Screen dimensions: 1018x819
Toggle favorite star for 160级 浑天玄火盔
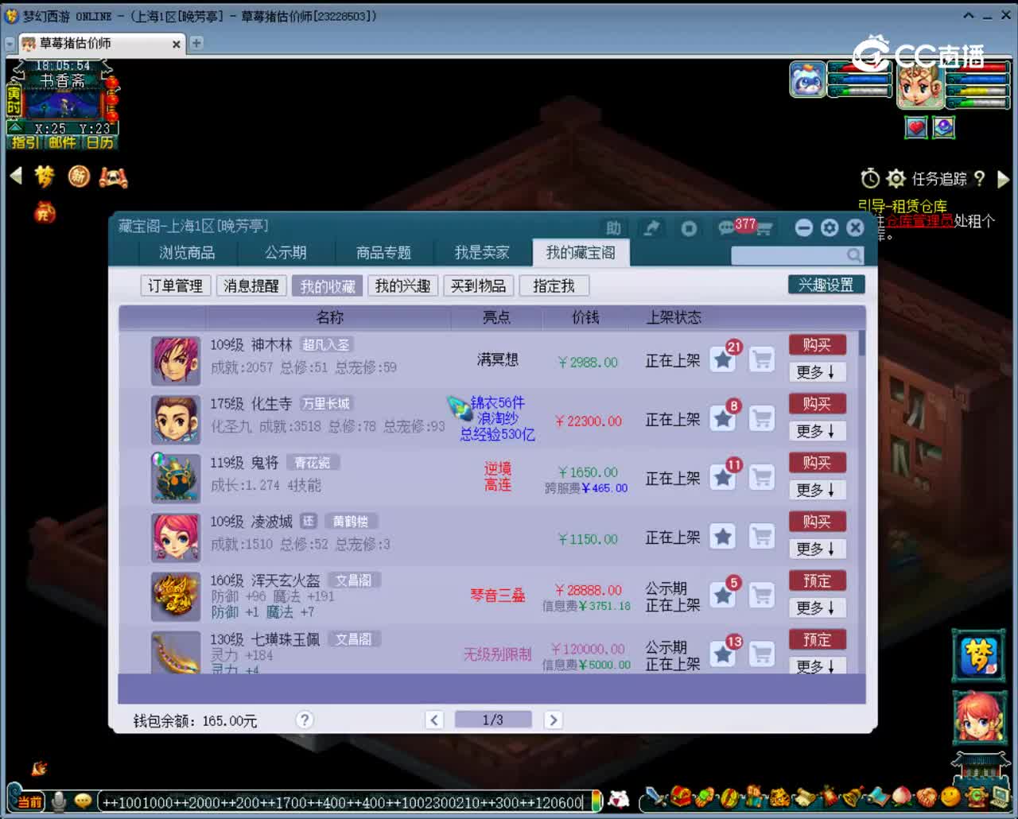[723, 596]
